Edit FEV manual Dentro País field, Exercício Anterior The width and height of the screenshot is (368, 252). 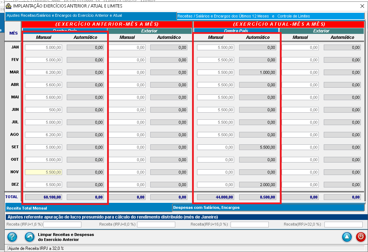44,60
